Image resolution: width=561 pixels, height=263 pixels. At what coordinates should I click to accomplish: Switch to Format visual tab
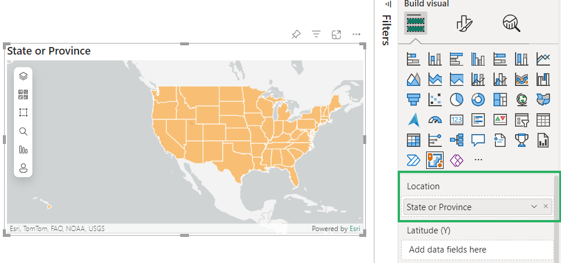point(464,23)
